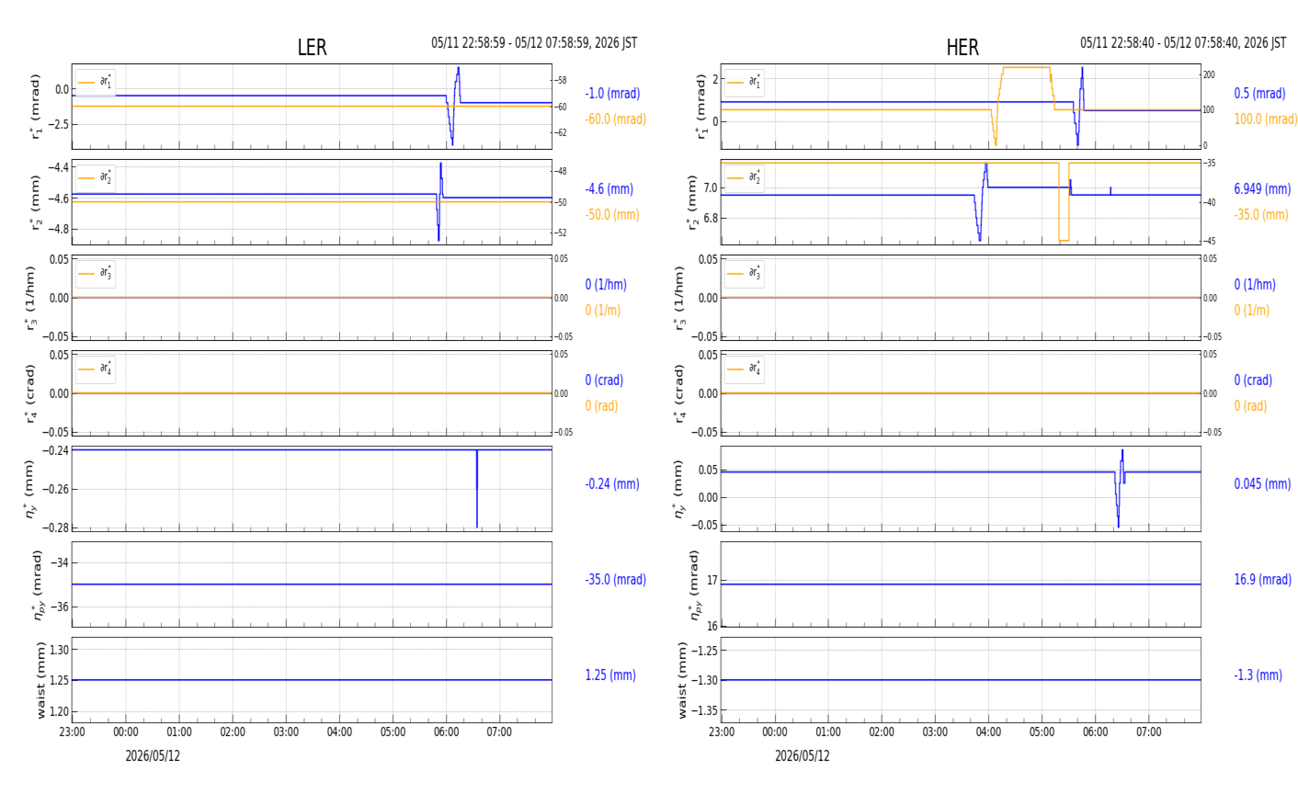Viewport: 1298px width, 794px height.
Task: Click the HER value 0 (1/hm)
Action: point(1255,285)
